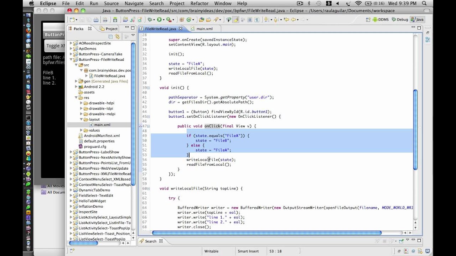
Task: Expand the ApiDemos project
Action: pyautogui.click(x=71, y=49)
